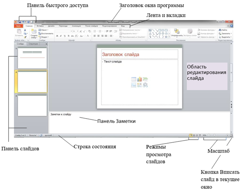Click the Найти button
241x191 pixels.
(x=223, y=30)
